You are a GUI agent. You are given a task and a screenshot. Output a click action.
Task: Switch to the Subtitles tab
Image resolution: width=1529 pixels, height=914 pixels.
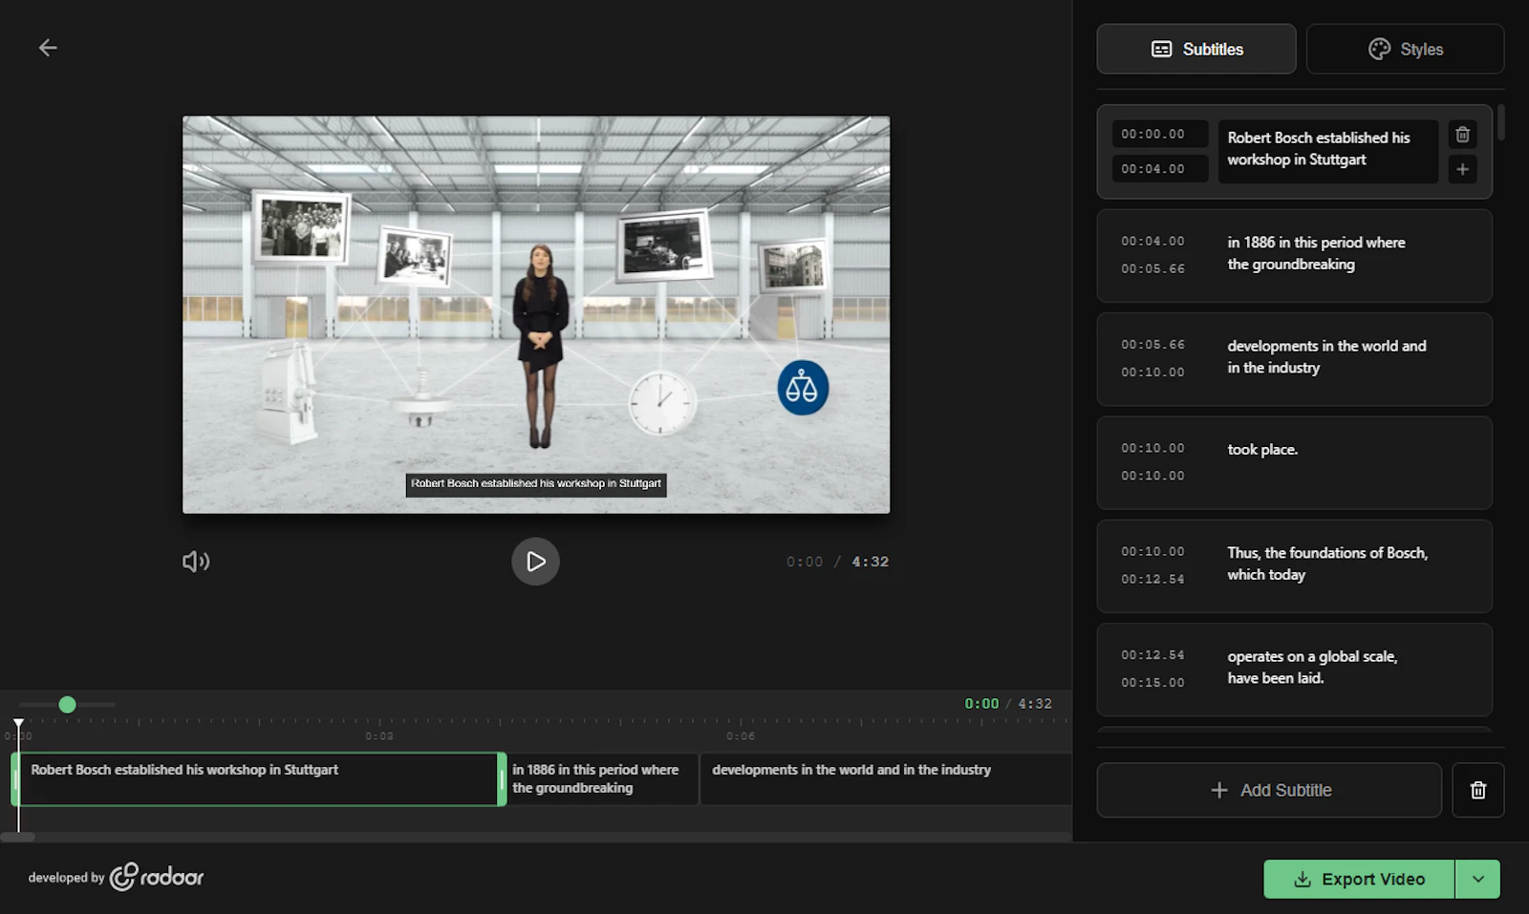1196,49
